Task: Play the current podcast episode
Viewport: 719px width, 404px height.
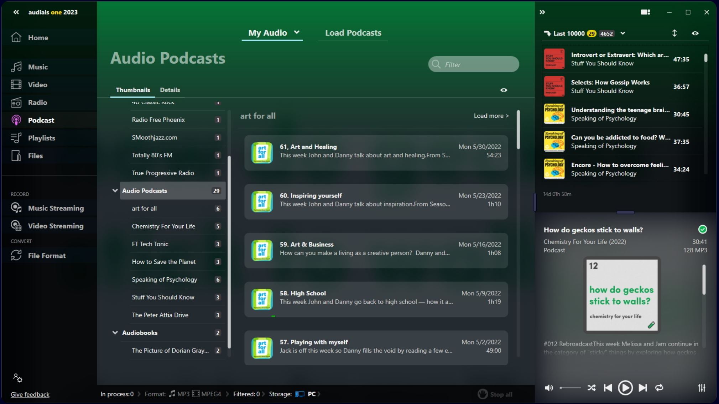Action: 625,388
